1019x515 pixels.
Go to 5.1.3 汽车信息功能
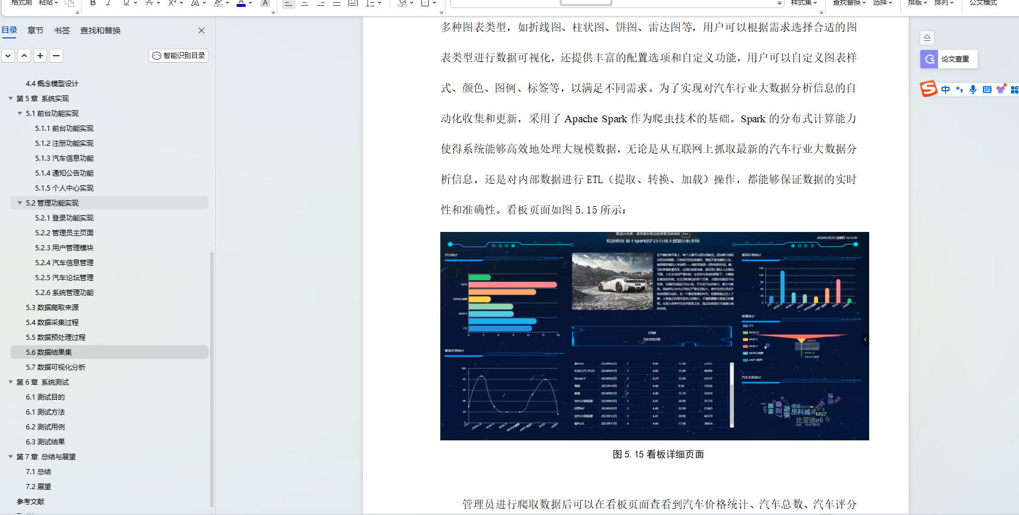coord(64,158)
